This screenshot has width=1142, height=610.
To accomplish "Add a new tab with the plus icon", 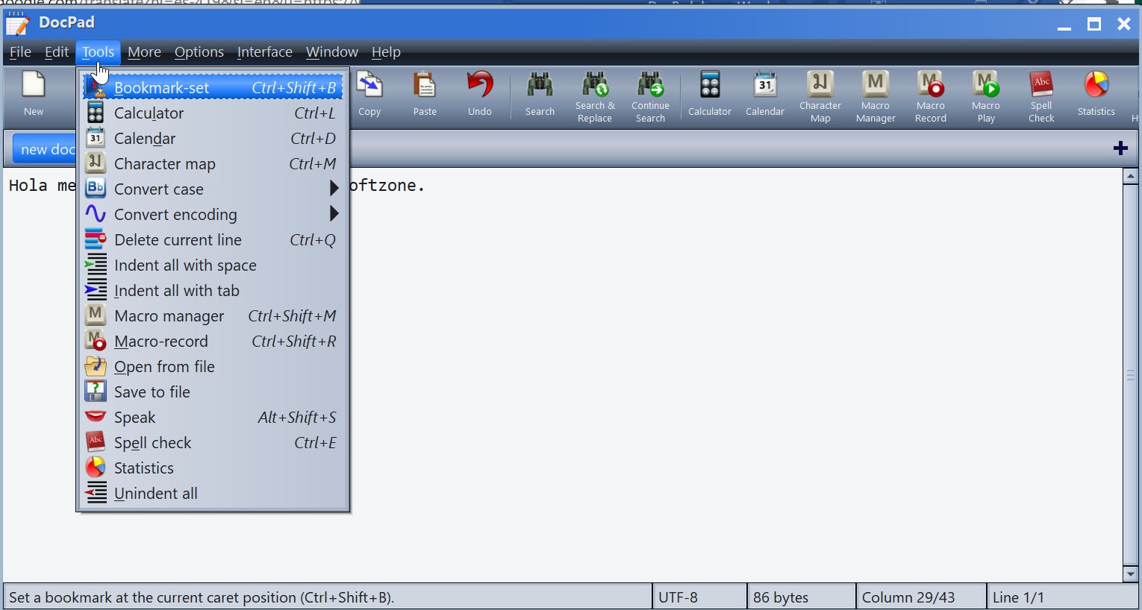I will point(1120,148).
